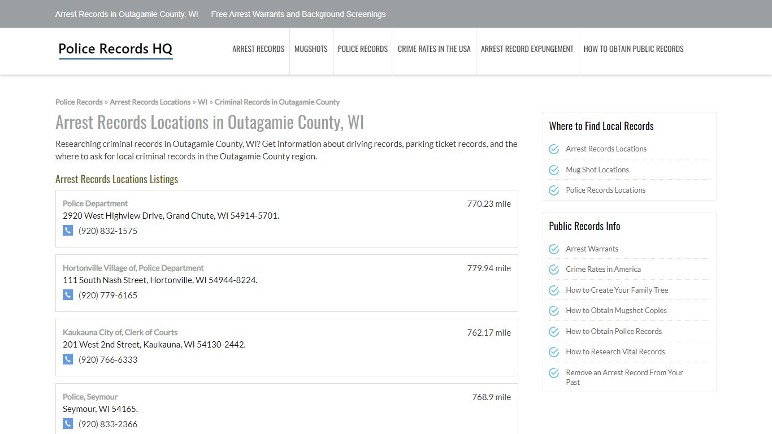772x434 pixels.
Task: Open sidebar link Mug Shot Locations
Action: pyautogui.click(x=597, y=170)
